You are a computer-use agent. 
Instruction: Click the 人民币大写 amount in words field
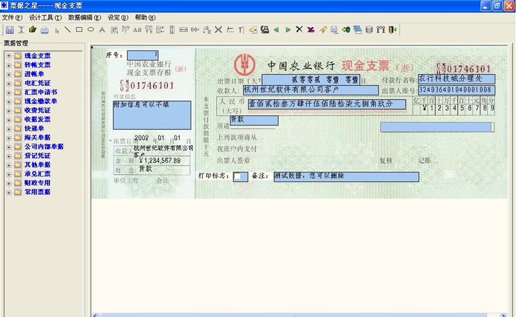click(x=327, y=104)
